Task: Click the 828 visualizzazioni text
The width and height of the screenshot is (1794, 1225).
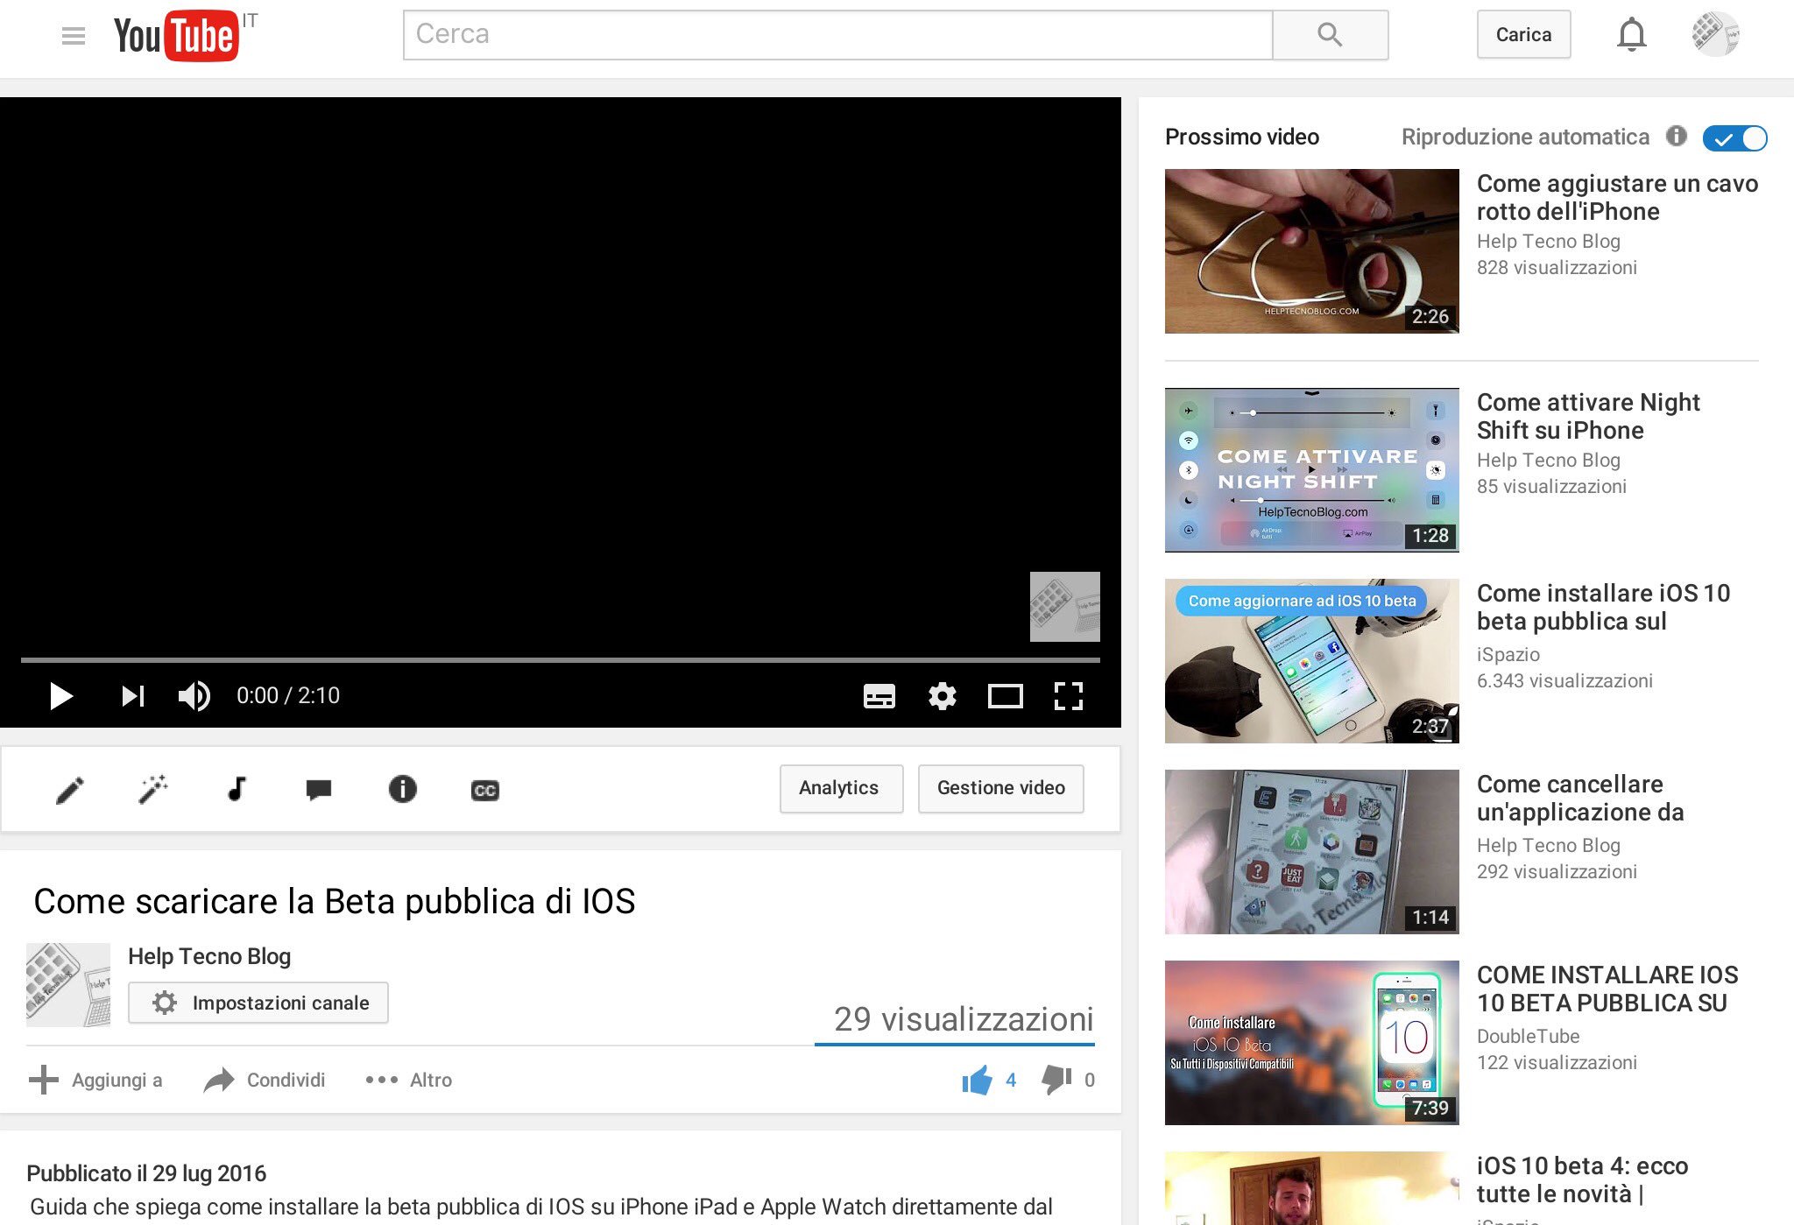Action: pyautogui.click(x=1557, y=267)
